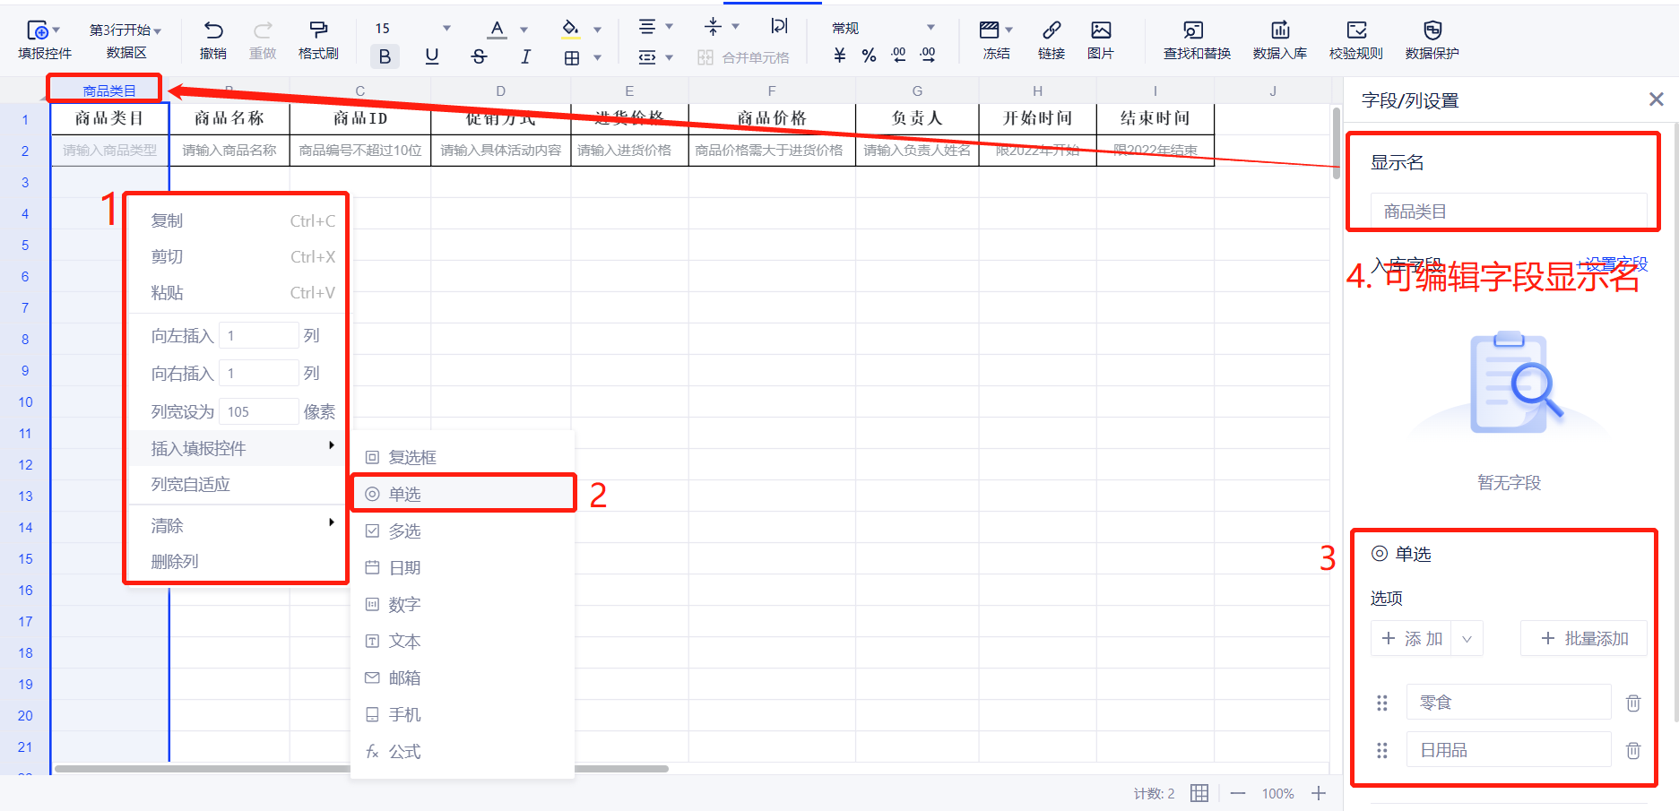Screen dimensions: 1679x811
Task: Click the 批量添加 batch add button
Action: point(1584,639)
